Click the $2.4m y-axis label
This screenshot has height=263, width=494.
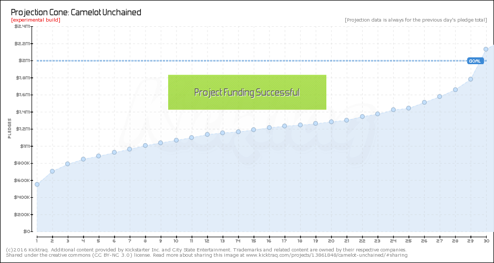tap(23, 26)
